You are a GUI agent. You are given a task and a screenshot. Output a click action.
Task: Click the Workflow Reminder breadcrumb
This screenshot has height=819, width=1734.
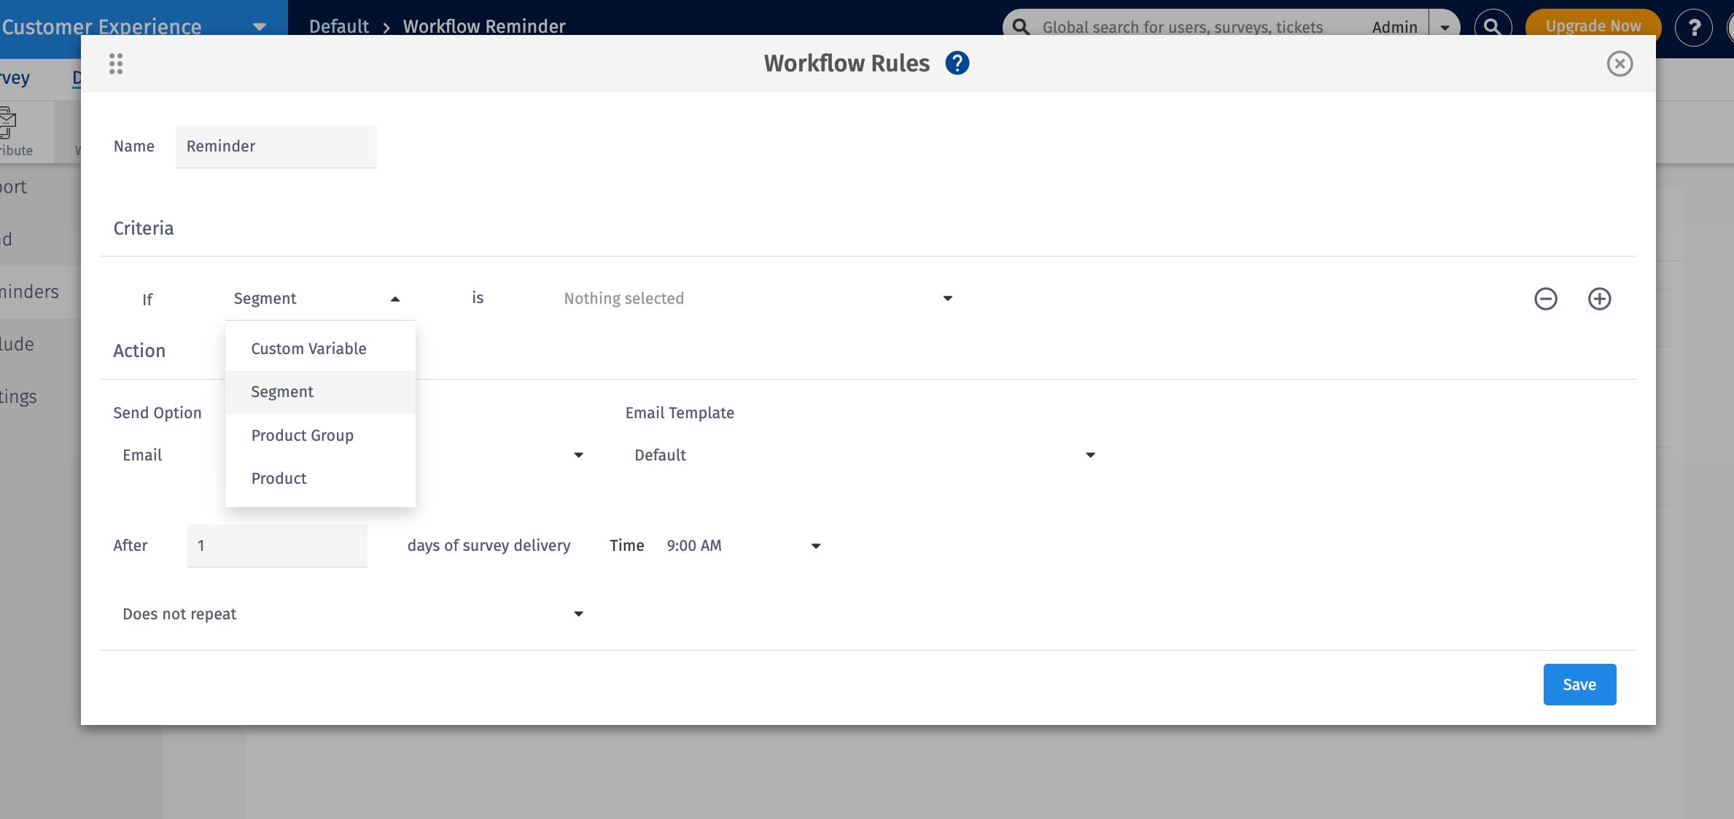click(484, 26)
